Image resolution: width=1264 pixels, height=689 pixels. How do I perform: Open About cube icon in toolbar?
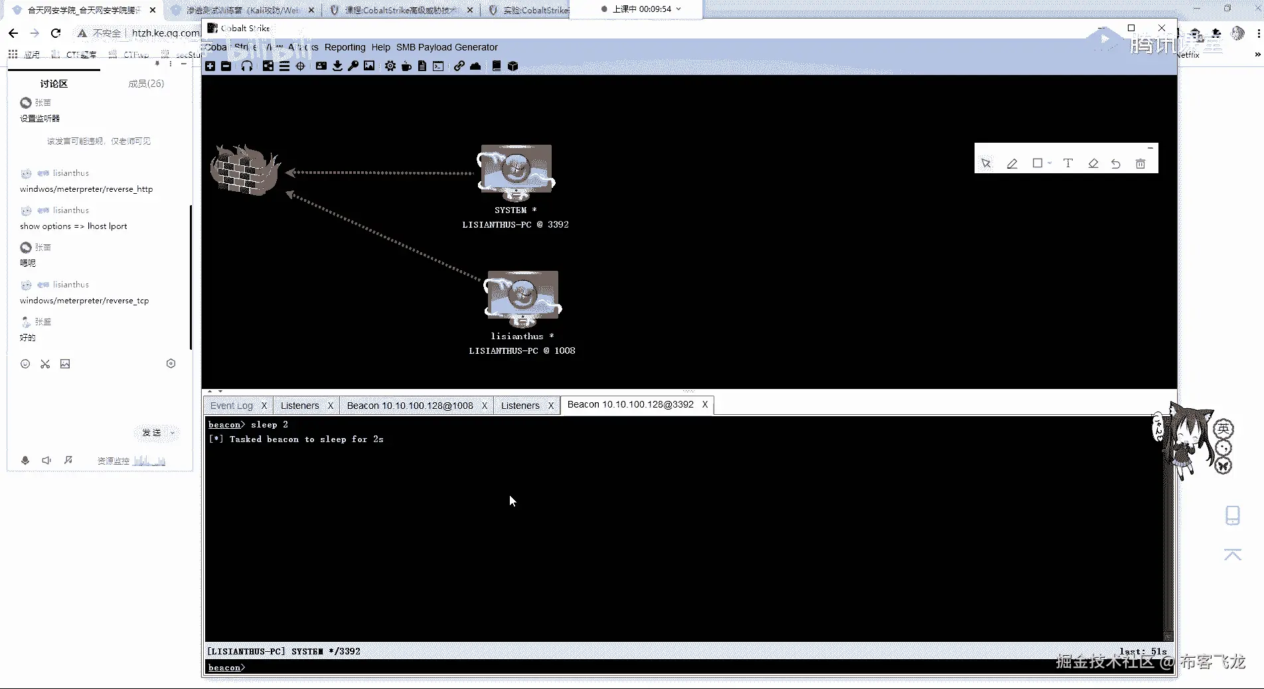pos(513,66)
